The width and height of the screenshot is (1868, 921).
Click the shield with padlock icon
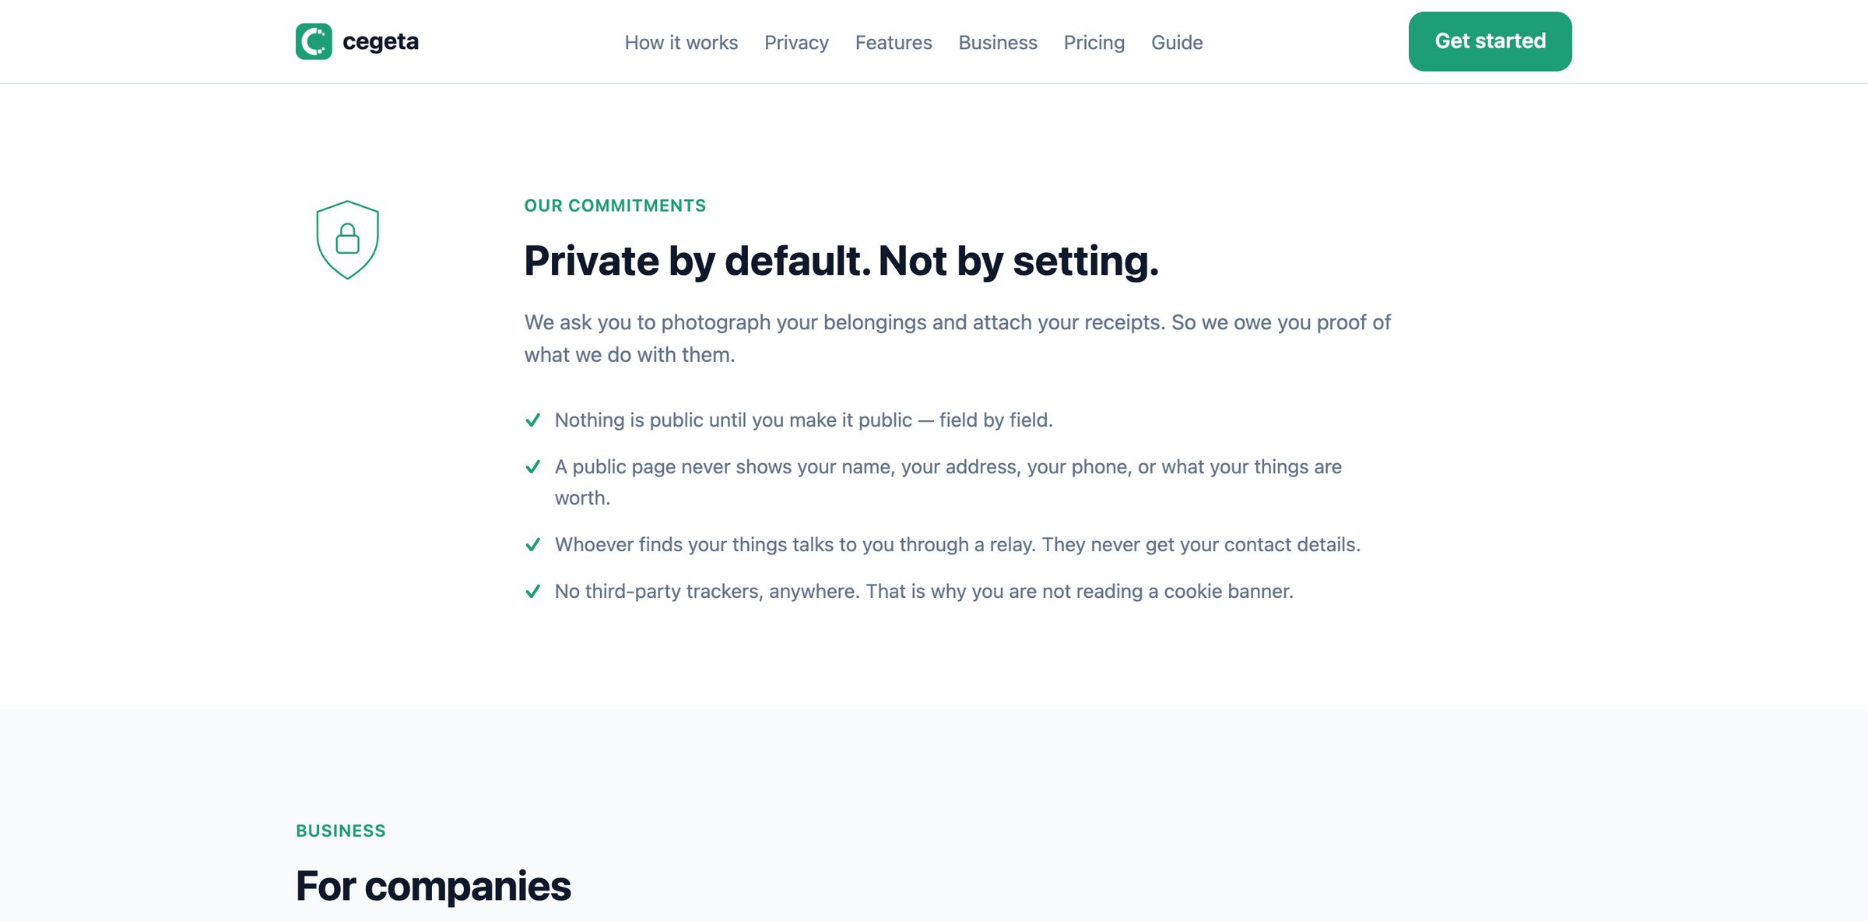pos(347,240)
